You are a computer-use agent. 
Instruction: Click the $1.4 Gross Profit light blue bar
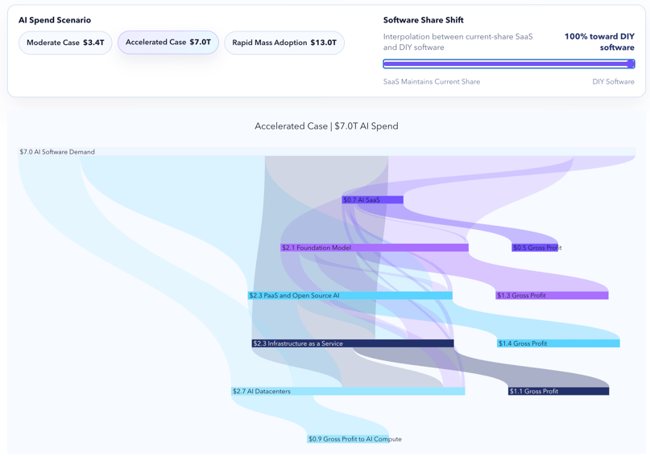(558, 343)
